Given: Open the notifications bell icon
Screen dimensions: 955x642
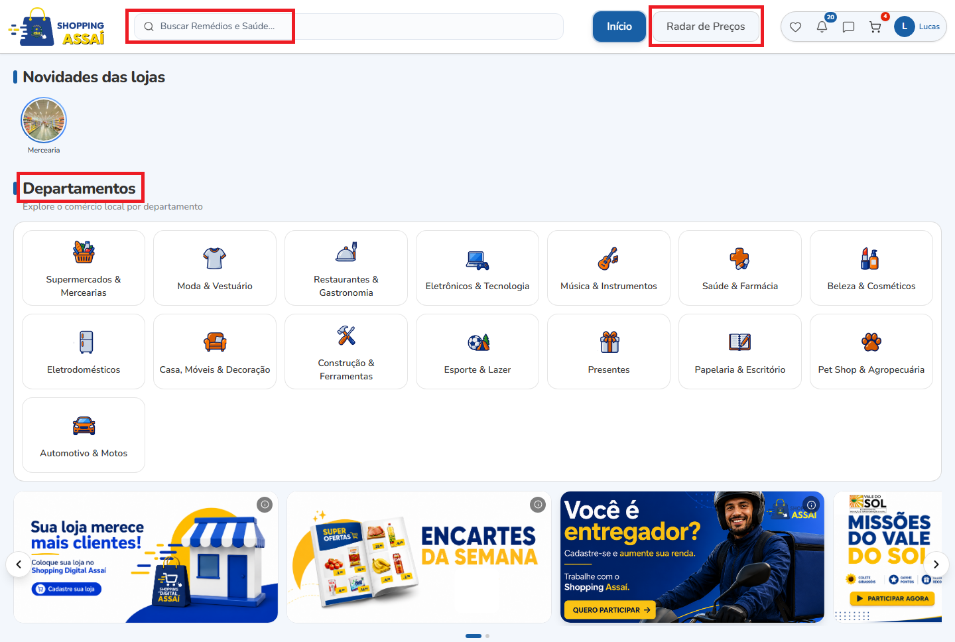Looking at the screenshot, I should click(x=822, y=27).
